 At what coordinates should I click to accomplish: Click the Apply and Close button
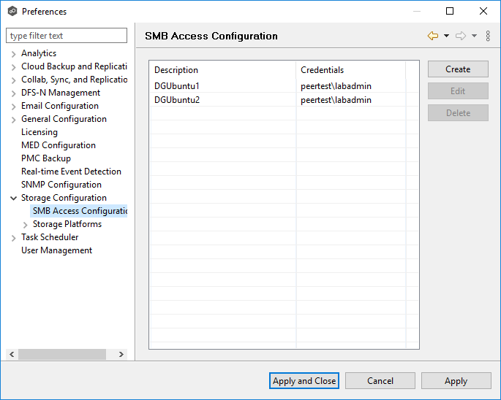[304, 380]
